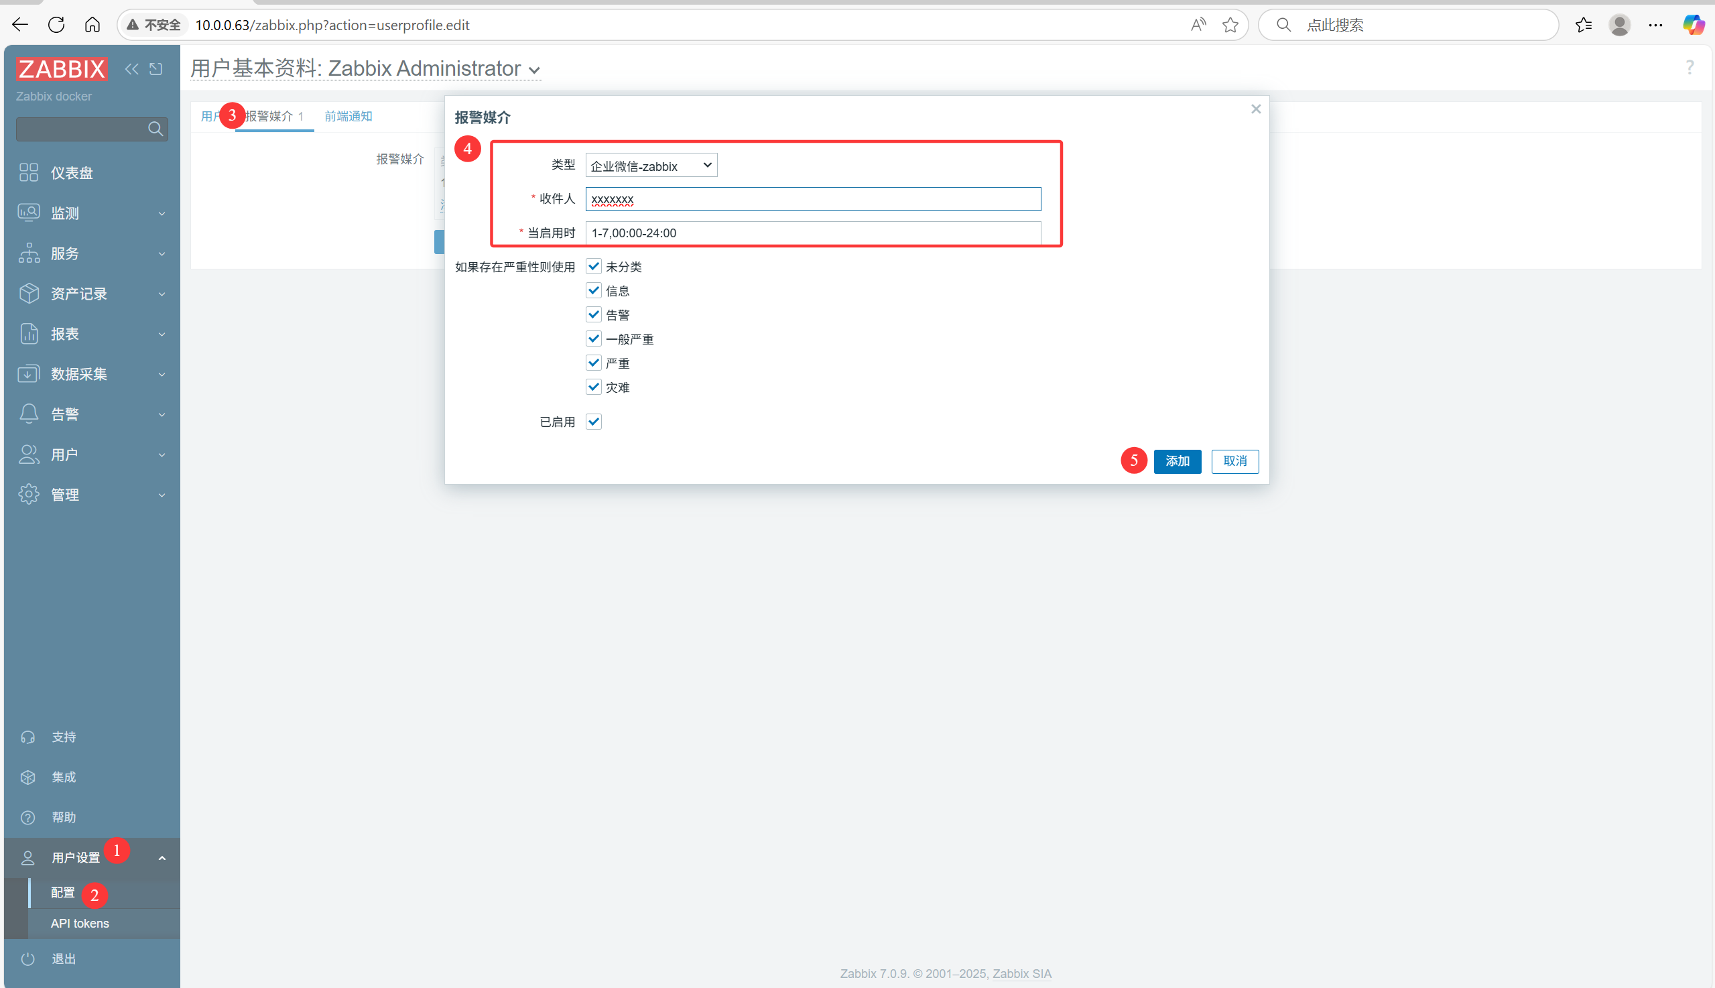Image resolution: width=1715 pixels, height=988 pixels.
Task: Expand the 管理 menu chevron
Action: click(x=162, y=495)
